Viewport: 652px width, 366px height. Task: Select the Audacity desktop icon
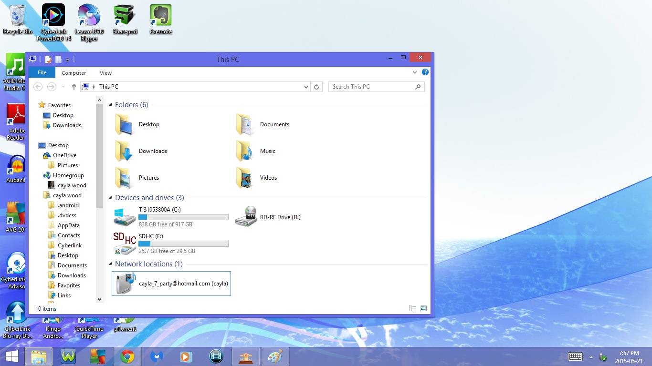tap(16, 169)
